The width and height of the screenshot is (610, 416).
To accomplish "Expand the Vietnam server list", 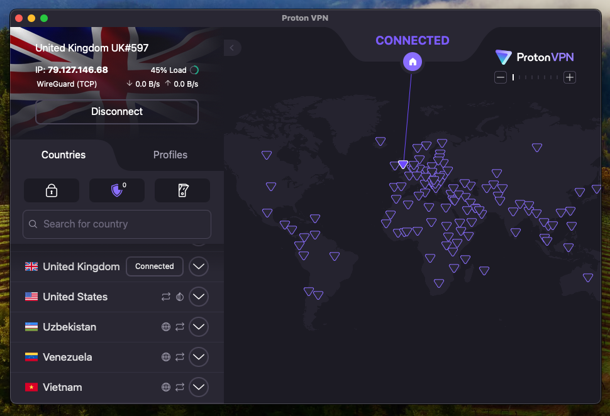I will pyautogui.click(x=198, y=387).
